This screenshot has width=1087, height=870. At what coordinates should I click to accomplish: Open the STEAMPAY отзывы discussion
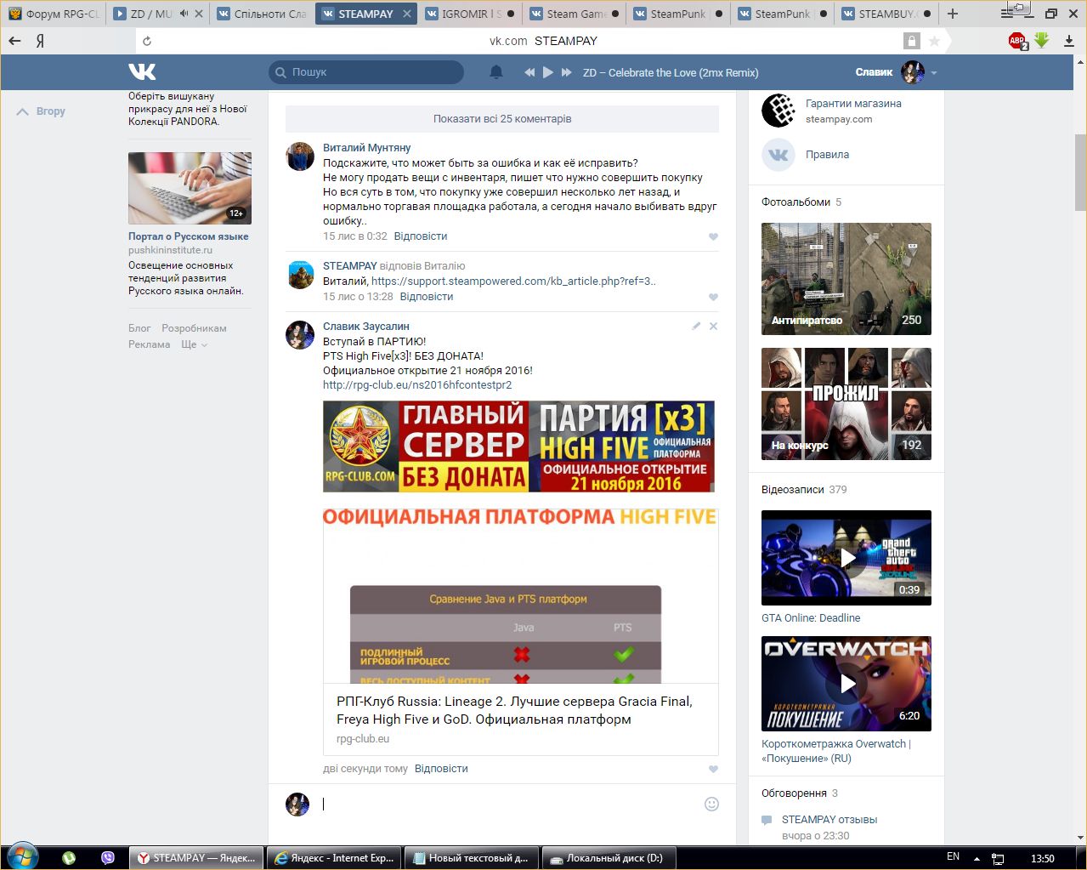[x=829, y=820]
